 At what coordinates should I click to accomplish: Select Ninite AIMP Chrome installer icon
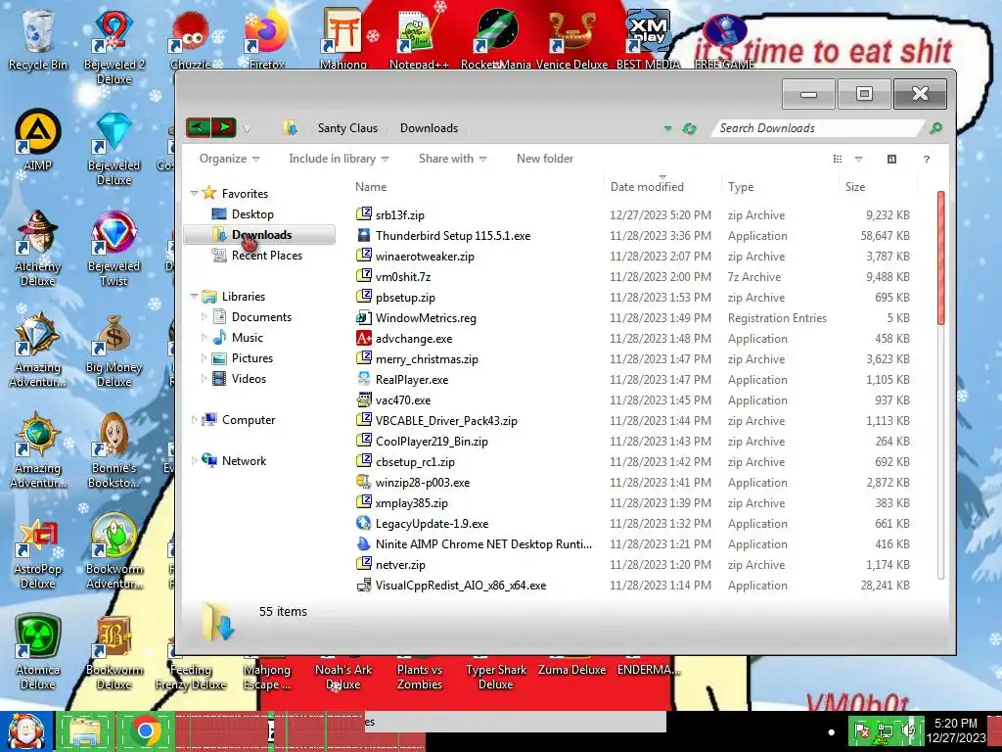364,543
